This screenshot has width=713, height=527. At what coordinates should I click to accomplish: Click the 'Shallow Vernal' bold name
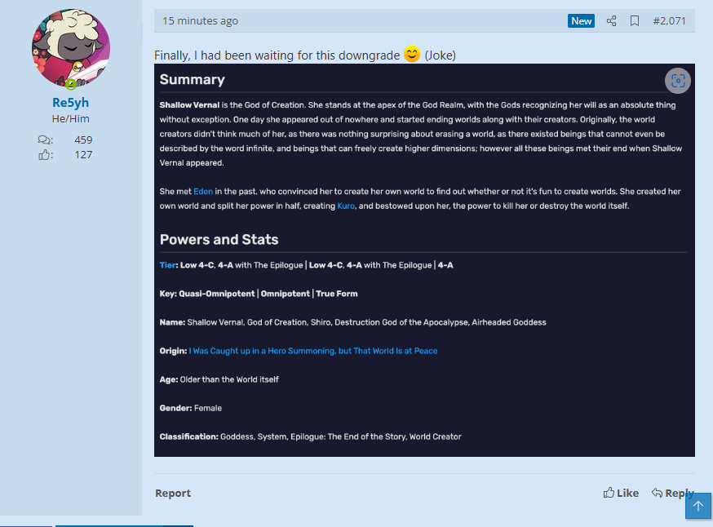tap(189, 105)
